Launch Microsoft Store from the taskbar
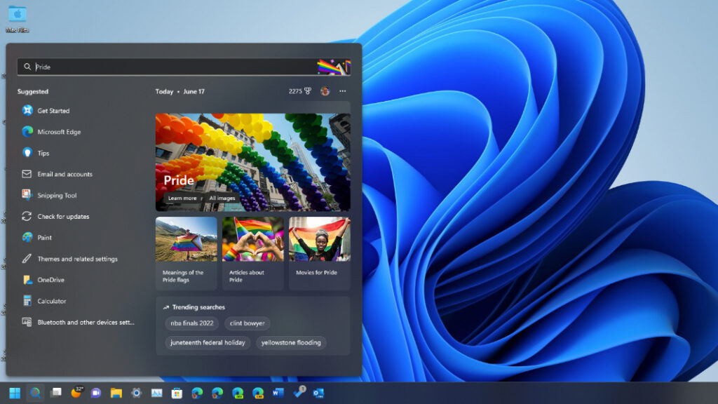Image resolution: width=718 pixels, height=404 pixels. [x=177, y=393]
